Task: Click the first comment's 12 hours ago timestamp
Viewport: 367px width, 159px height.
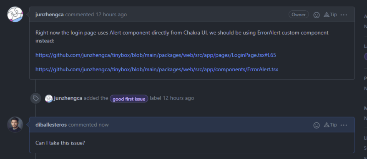Action: point(111,15)
